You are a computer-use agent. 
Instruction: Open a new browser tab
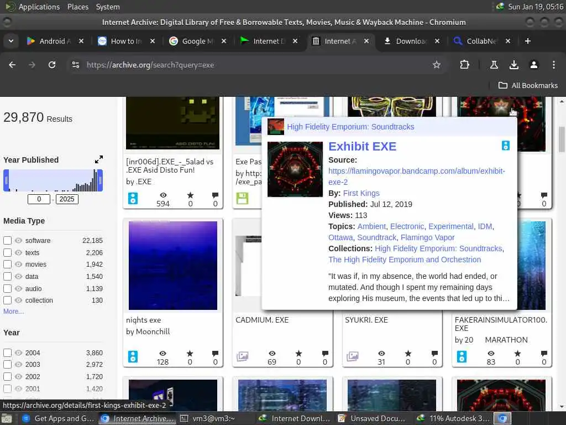pyautogui.click(x=527, y=41)
